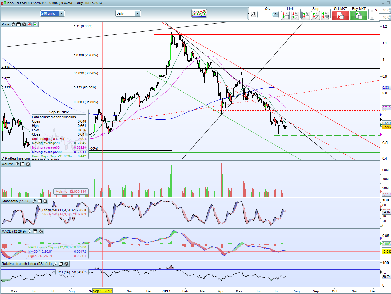This screenshot has height=294, width=391.
Task: Click second Limit order icon
Action: coord(295,15)
